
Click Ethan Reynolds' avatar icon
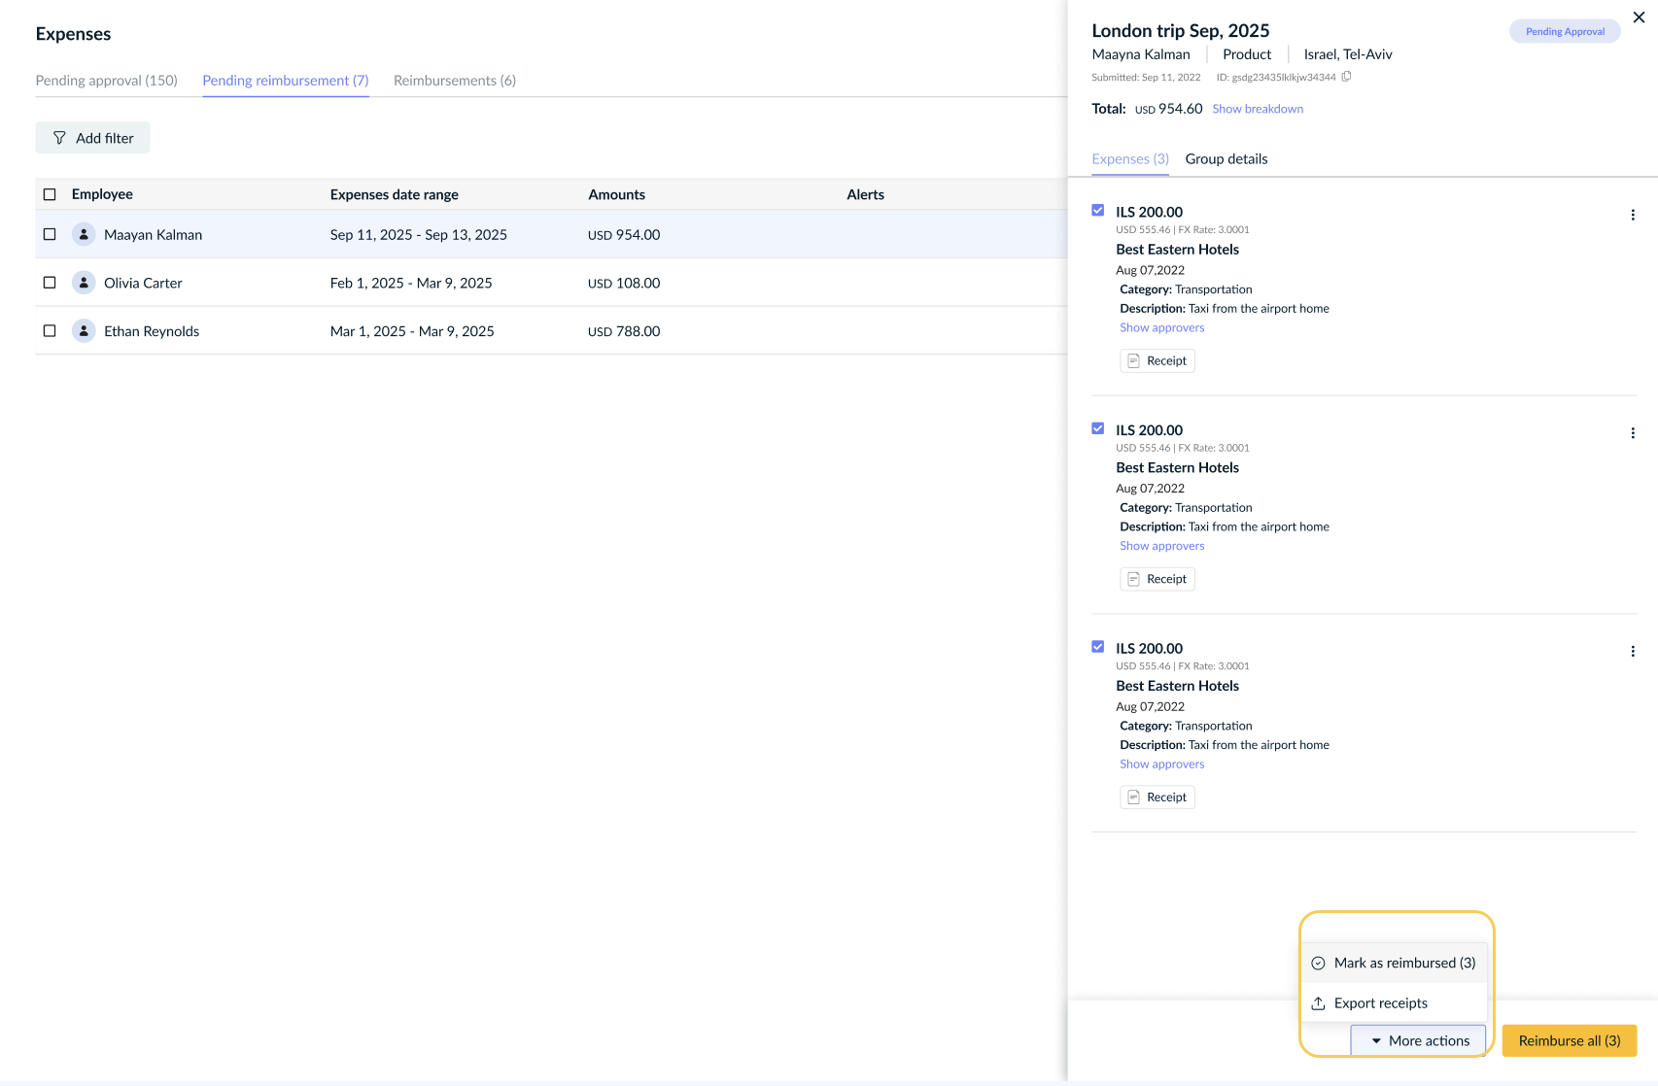84,331
